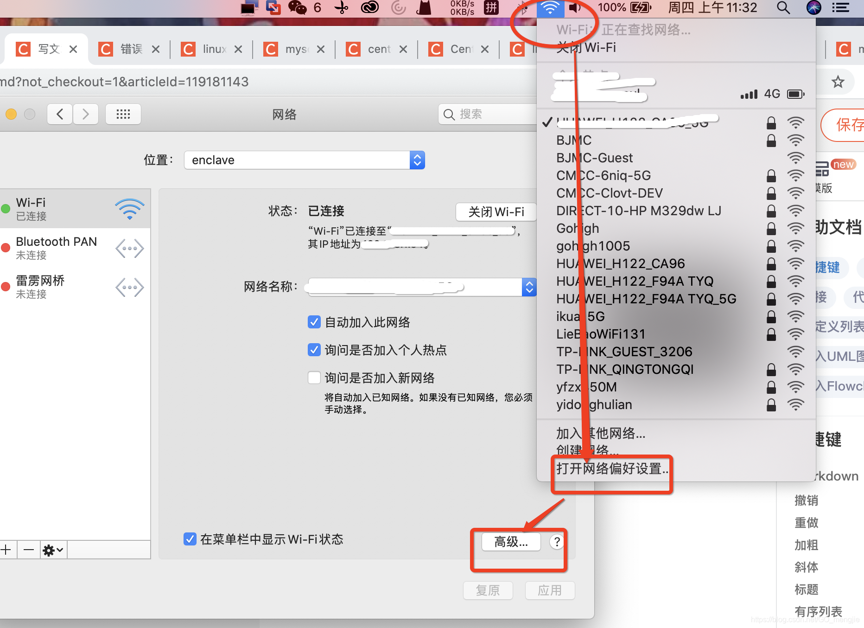Screen dimensions: 864x628
Task: Open the 位置 enclave dropdown
Action: coord(305,160)
